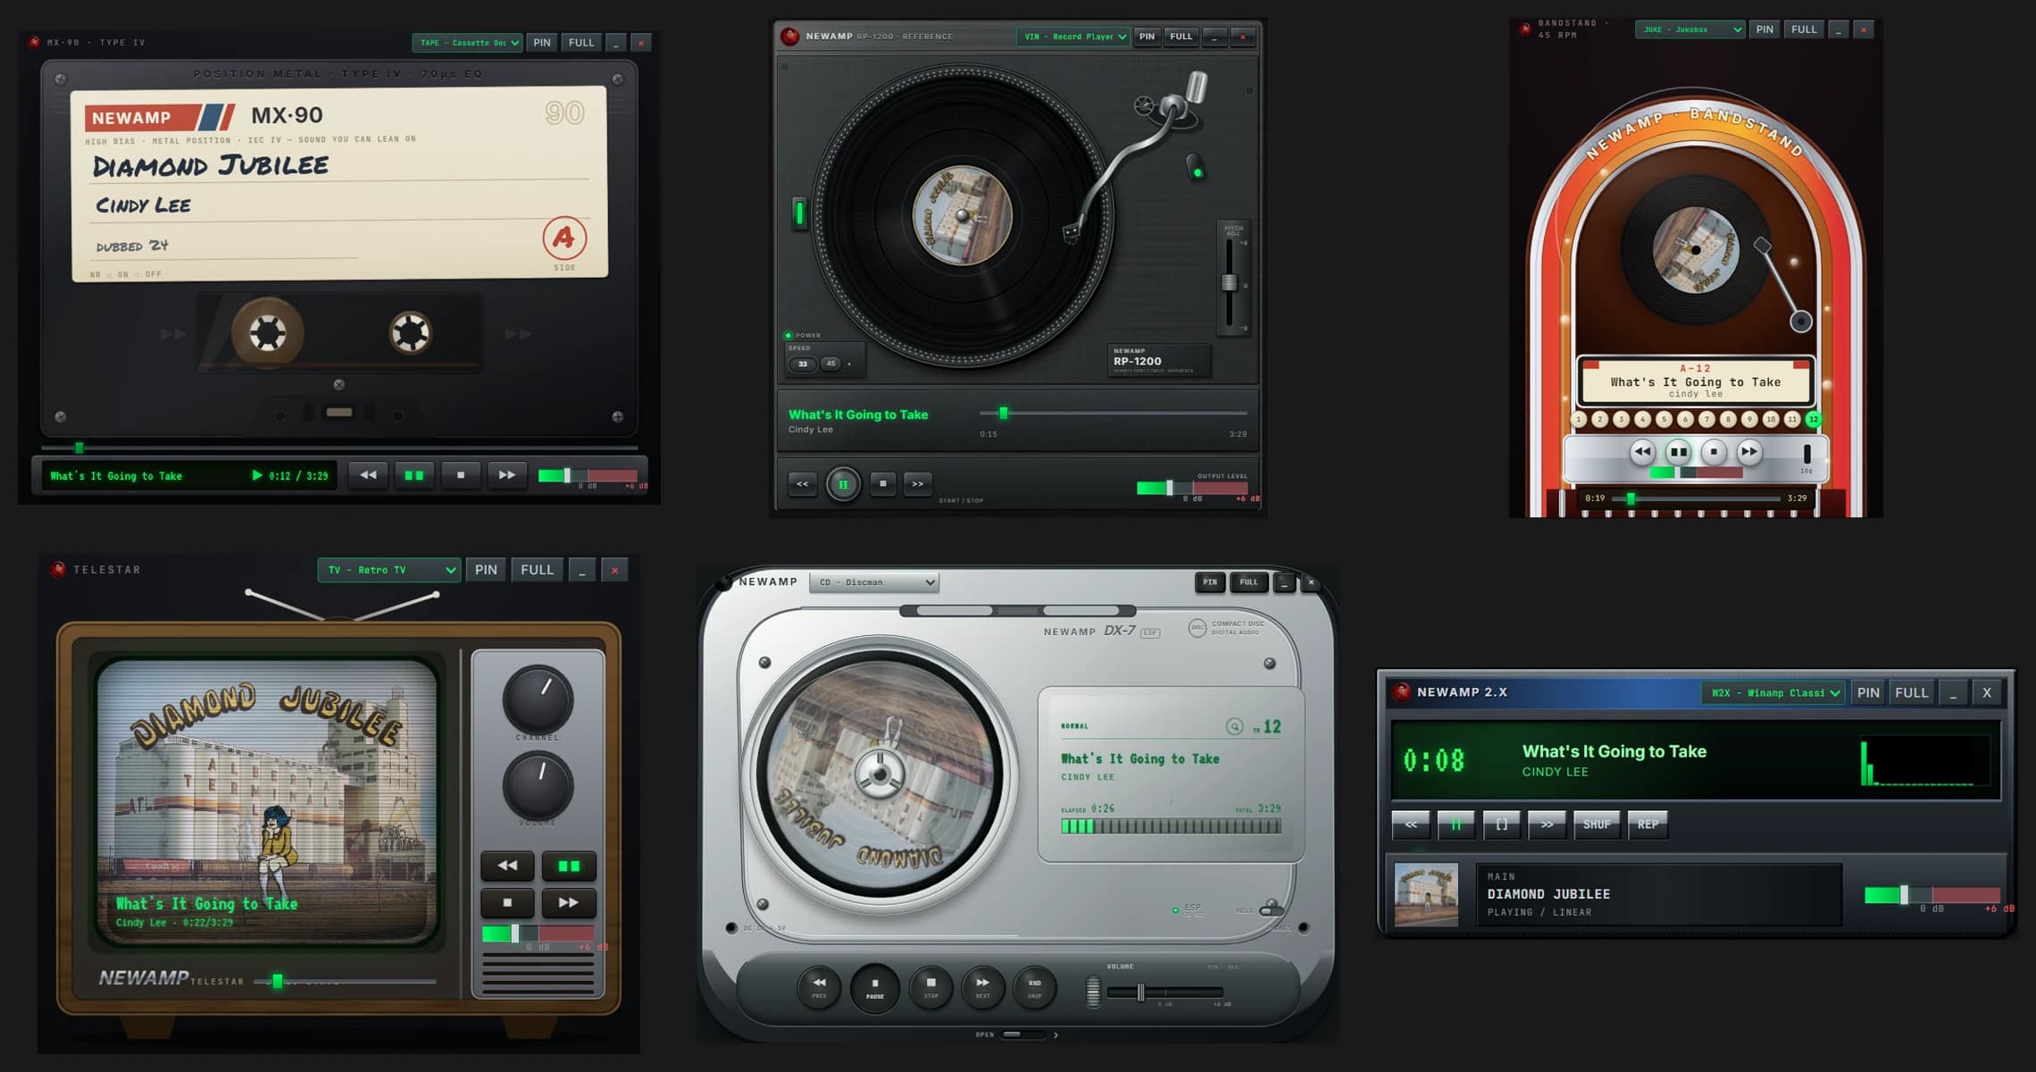Open the TV - Retro TV skin dropdown
Screen dimensions: 2036x1072
(389, 570)
